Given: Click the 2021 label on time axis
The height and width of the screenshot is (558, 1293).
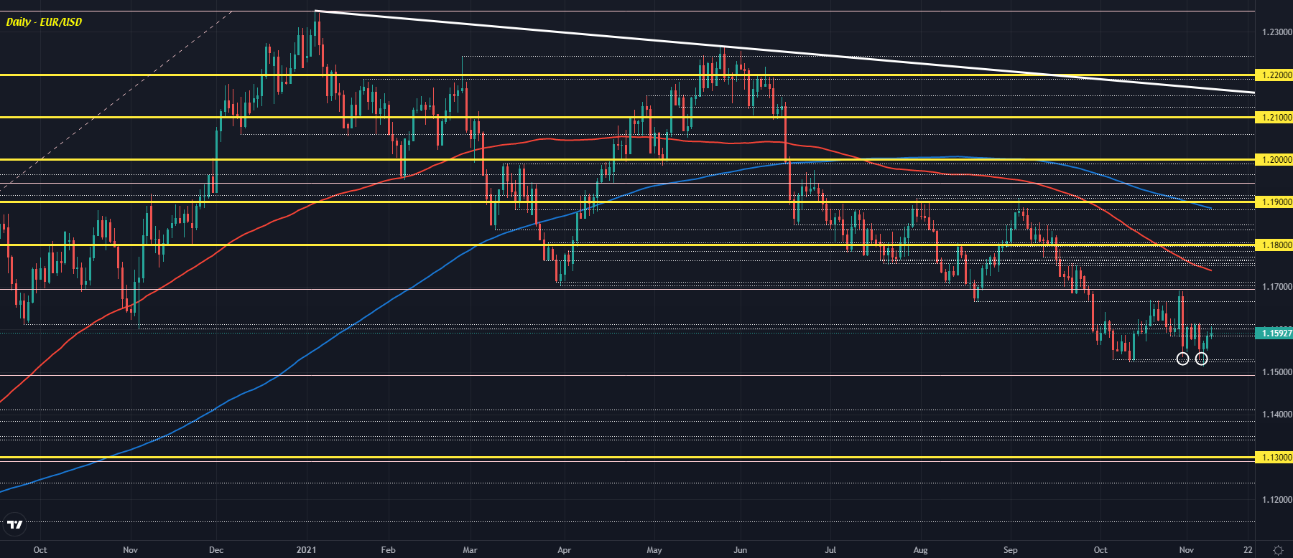Looking at the screenshot, I should (x=307, y=550).
